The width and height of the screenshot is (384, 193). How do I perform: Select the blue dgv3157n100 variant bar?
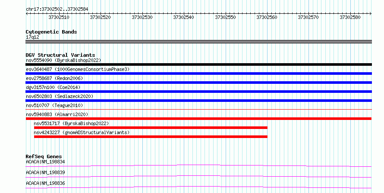[198, 92]
